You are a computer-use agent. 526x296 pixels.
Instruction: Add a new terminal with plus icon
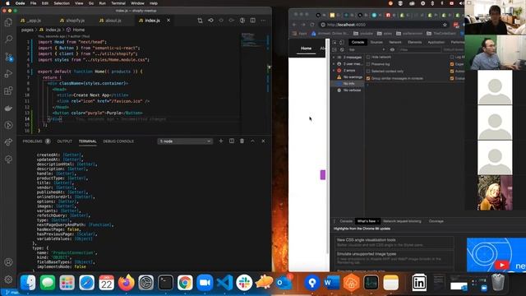click(221, 141)
